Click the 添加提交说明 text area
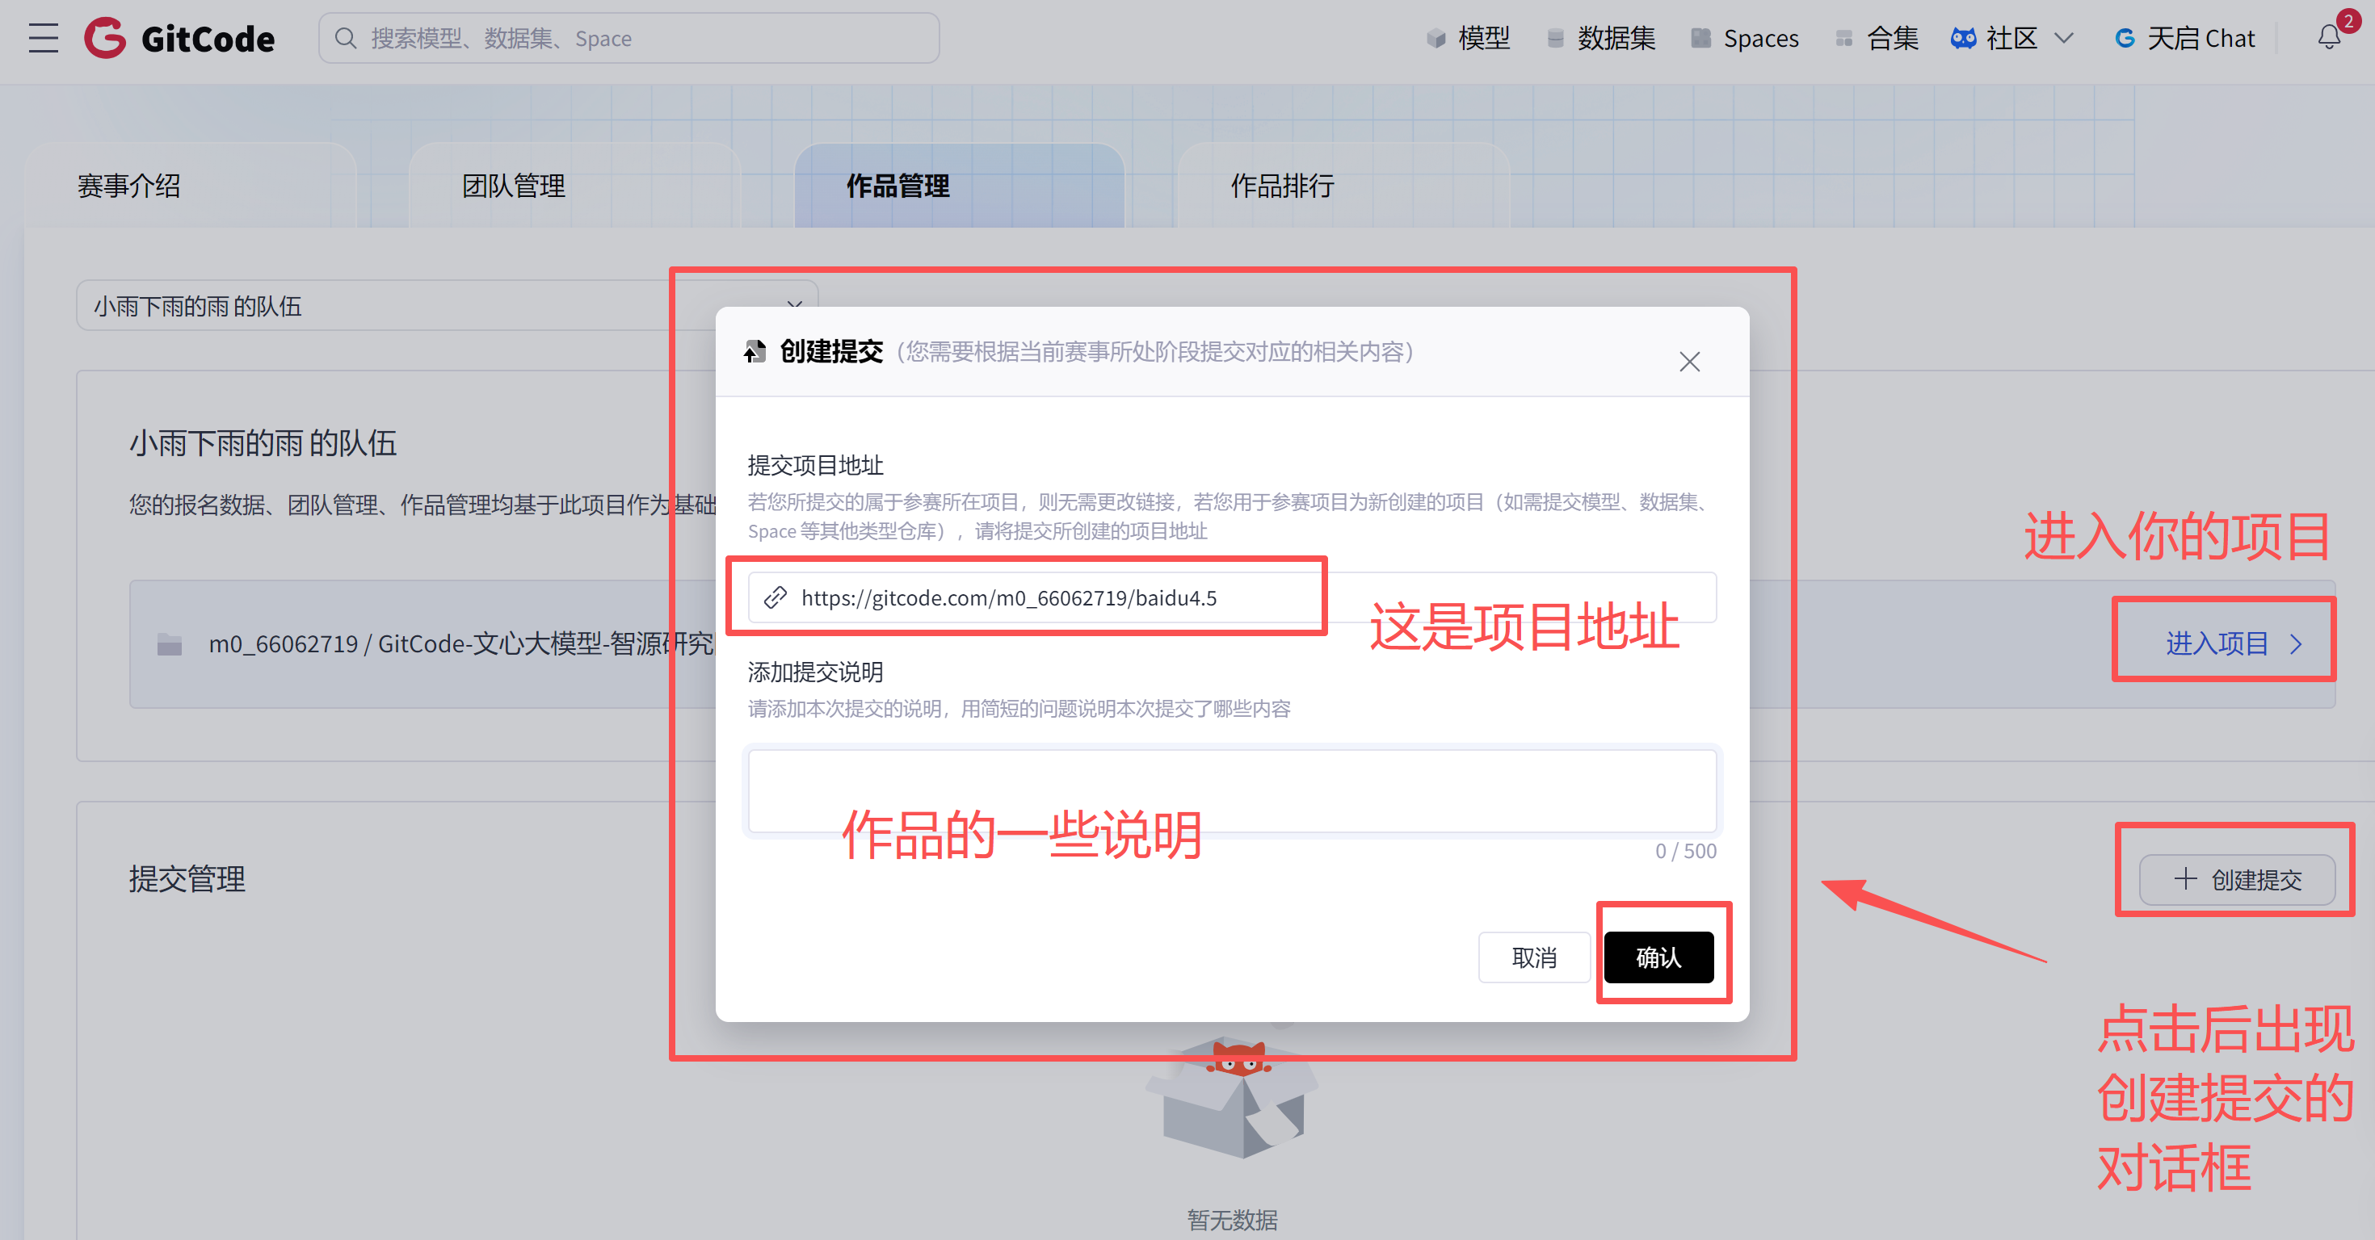This screenshot has width=2375, height=1240. pos(1232,790)
